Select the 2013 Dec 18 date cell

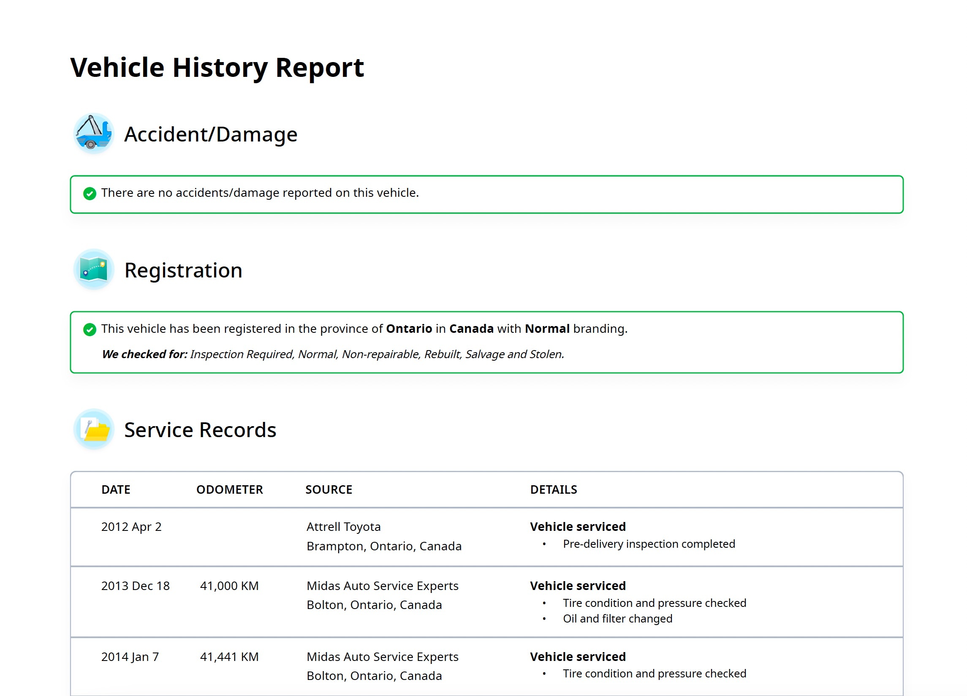(x=135, y=586)
